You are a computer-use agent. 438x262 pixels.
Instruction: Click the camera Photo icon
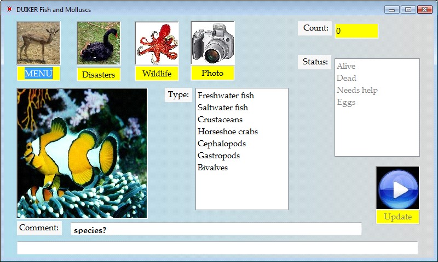click(212, 43)
